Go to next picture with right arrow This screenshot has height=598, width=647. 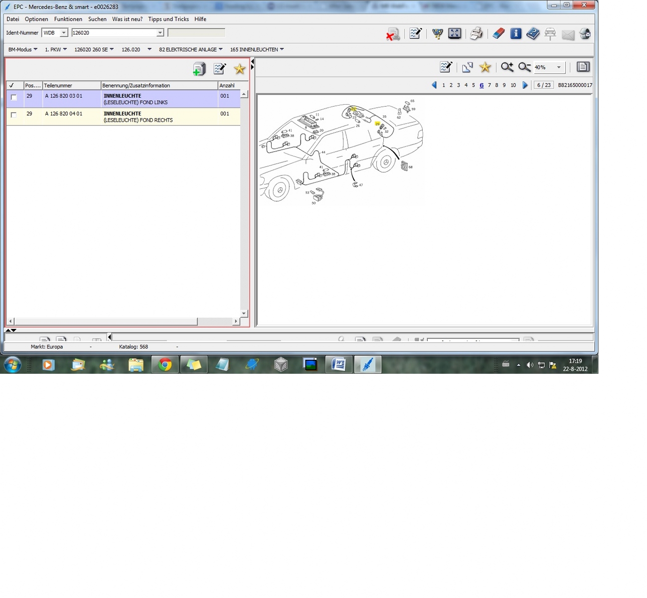click(525, 85)
